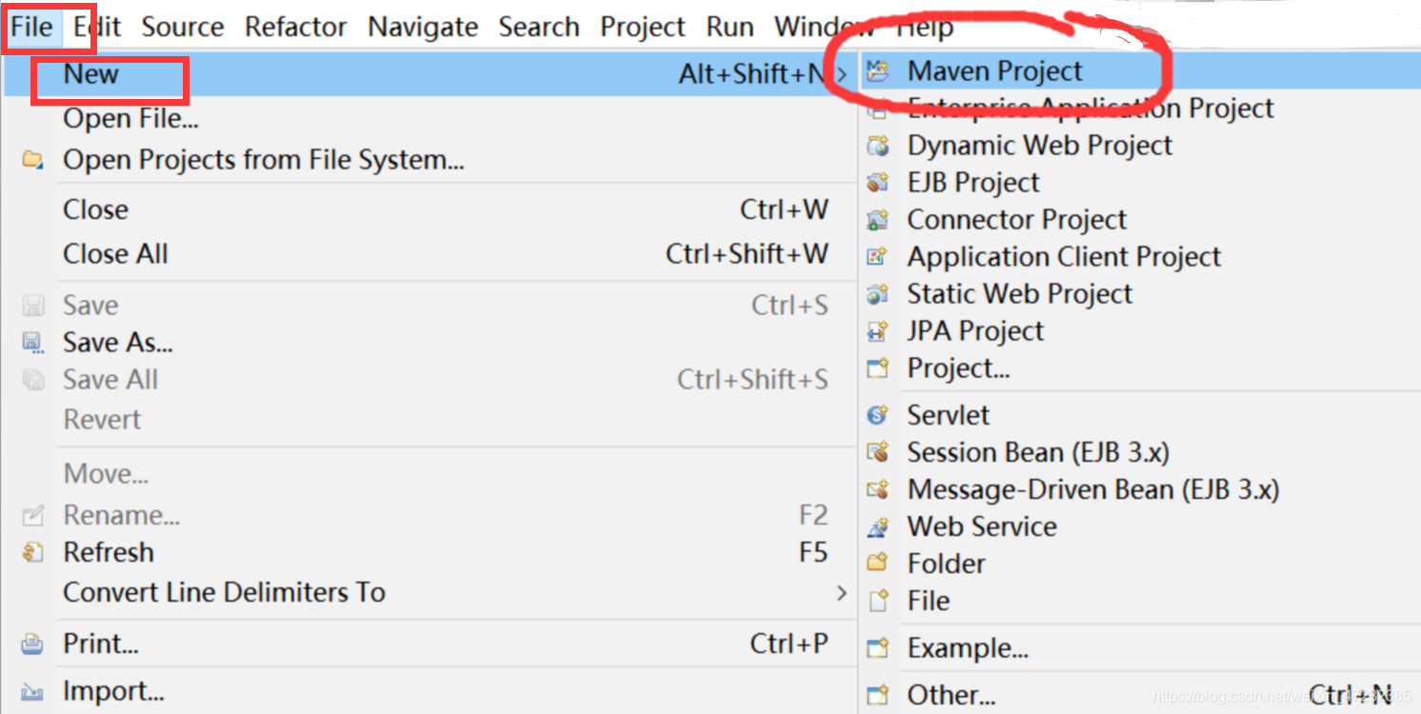Click the Import icon

tap(33, 691)
